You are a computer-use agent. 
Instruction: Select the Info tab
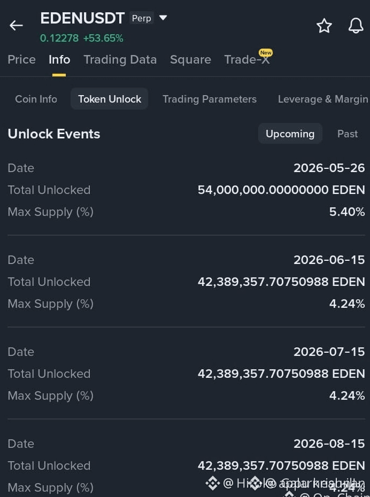59,60
